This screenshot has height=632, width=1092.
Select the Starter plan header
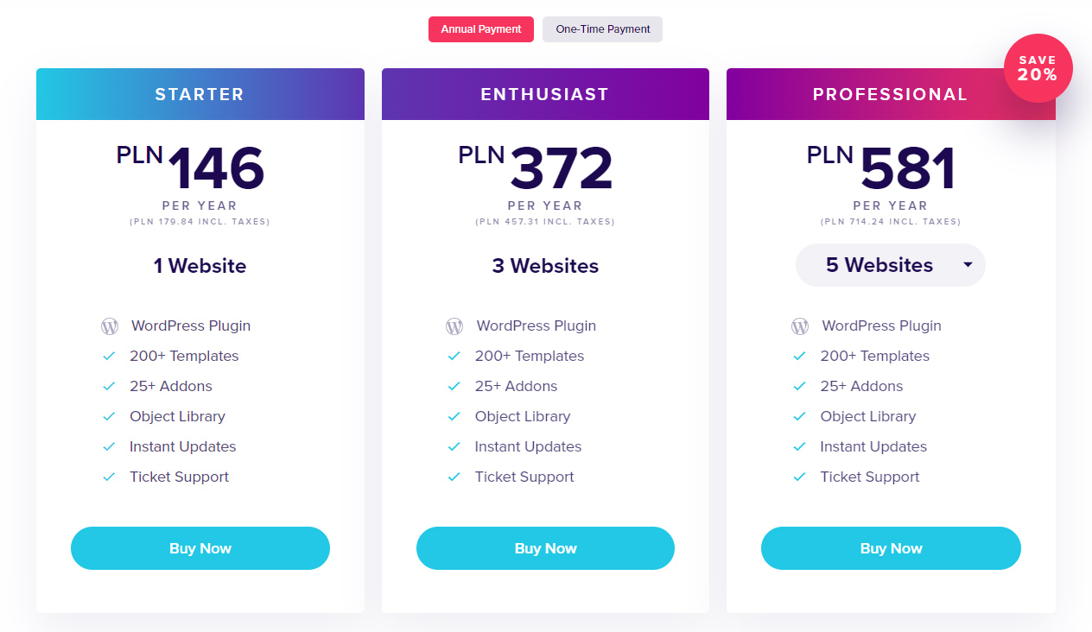[x=200, y=94]
